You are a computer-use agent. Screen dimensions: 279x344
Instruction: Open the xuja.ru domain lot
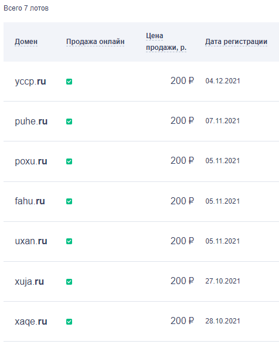(x=29, y=281)
